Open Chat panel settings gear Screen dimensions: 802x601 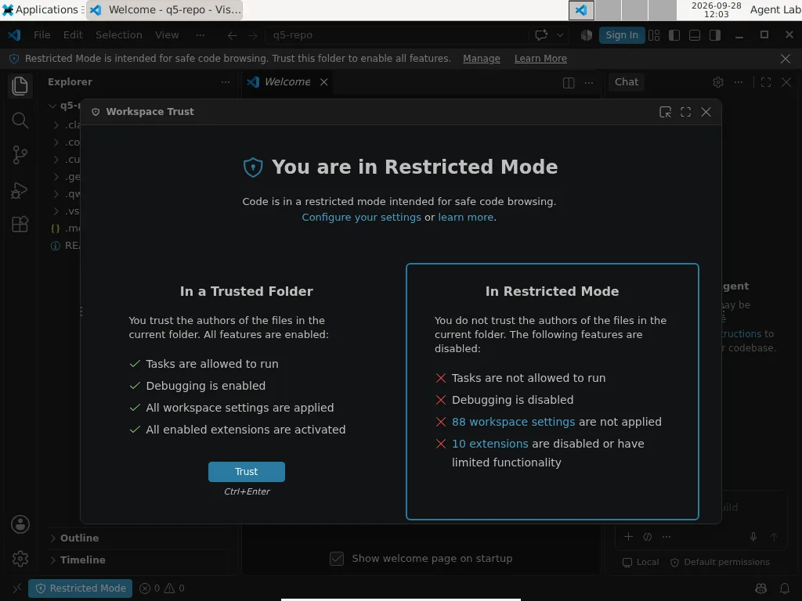pos(718,82)
